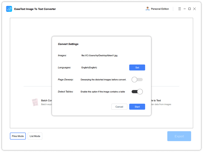Image resolution: width=203 pixels, height=152 pixels.
Task: Open the hamburger menu icon
Action: pos(179,9)
